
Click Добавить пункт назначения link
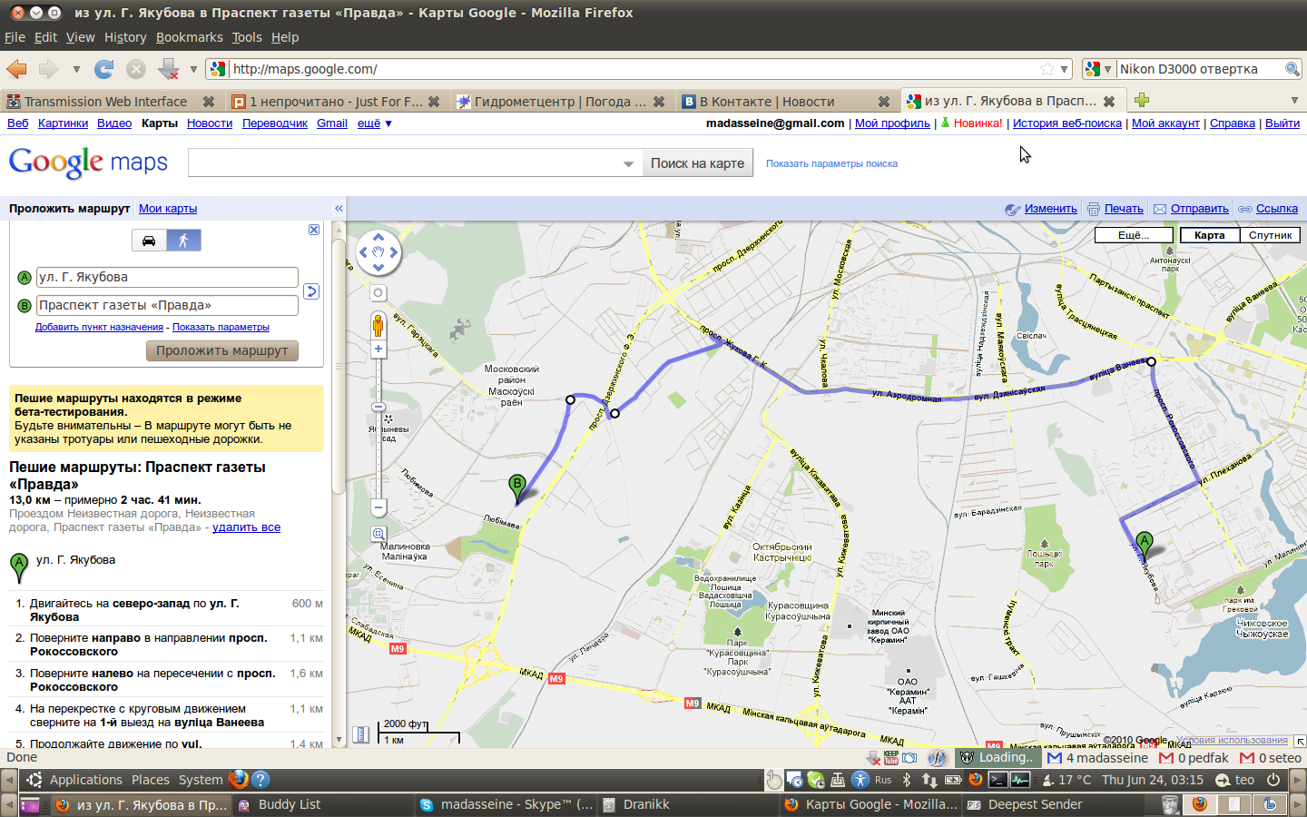coord(99,327)
